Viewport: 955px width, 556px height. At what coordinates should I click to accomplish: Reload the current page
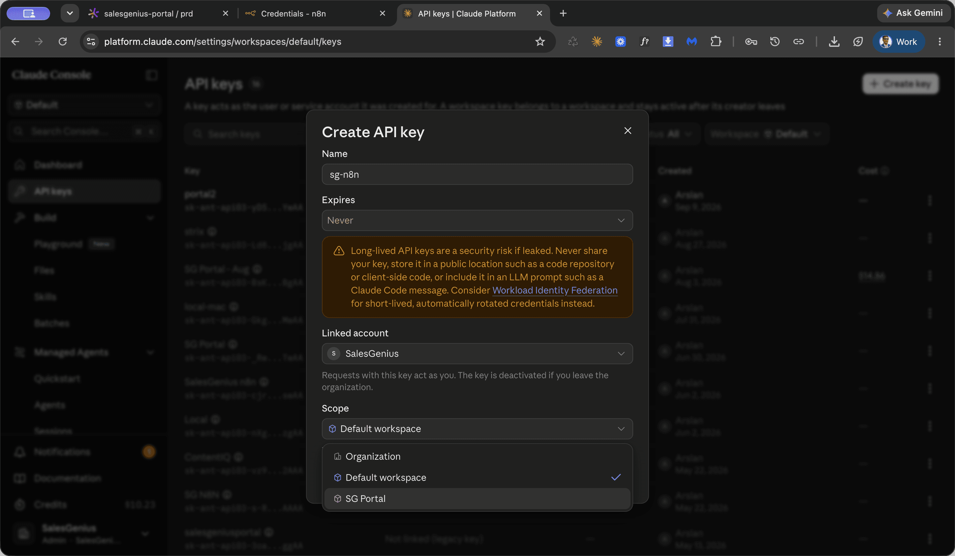point(63,42)
